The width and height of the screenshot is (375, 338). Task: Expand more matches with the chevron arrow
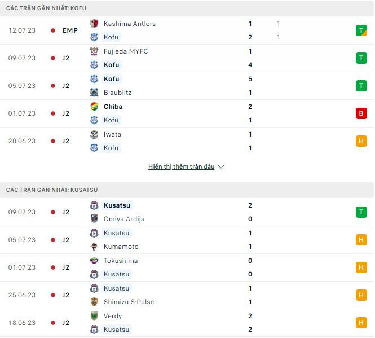tap(221, 167)
